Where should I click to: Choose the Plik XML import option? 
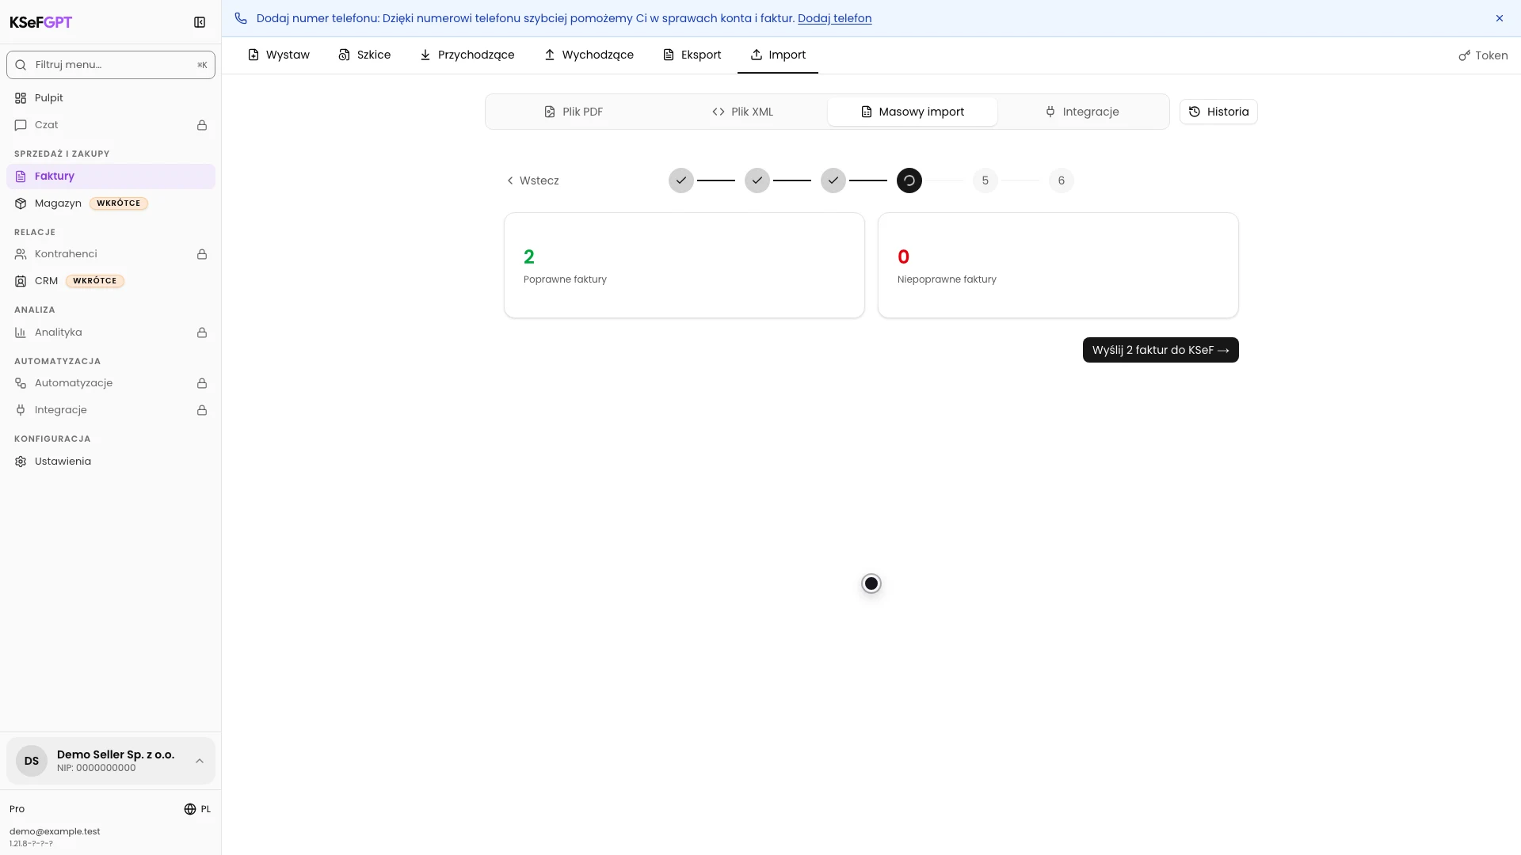pyautogui.click(x=742, y=112)
